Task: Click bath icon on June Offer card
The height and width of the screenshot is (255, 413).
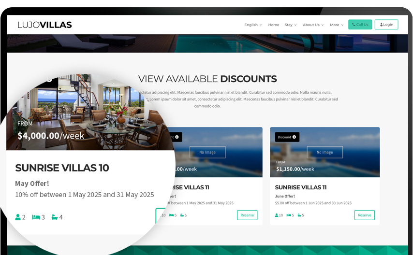Action: click(299, 215)
